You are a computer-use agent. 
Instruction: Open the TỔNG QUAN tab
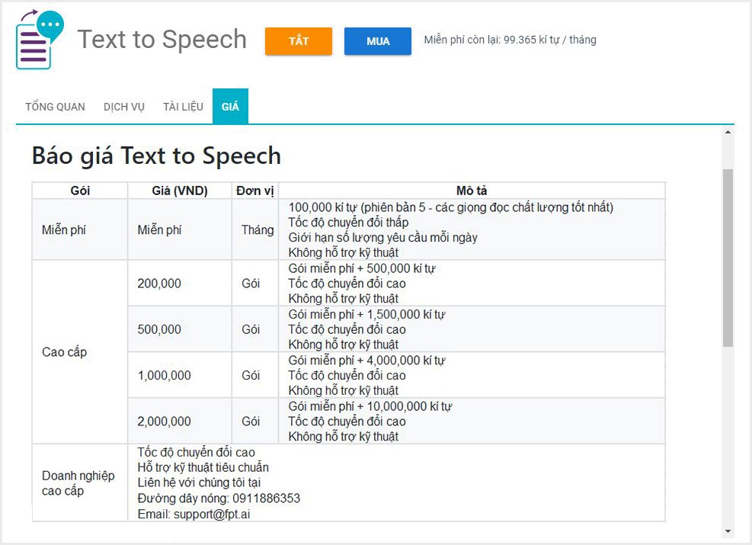click(x=55, y=107)
